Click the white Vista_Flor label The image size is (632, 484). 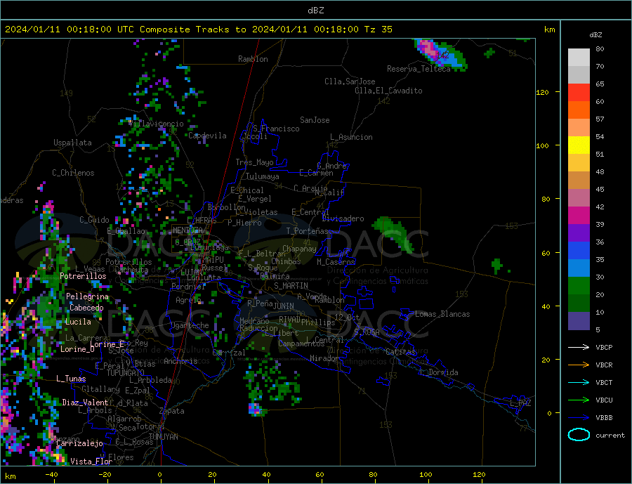tap(91, 462)
